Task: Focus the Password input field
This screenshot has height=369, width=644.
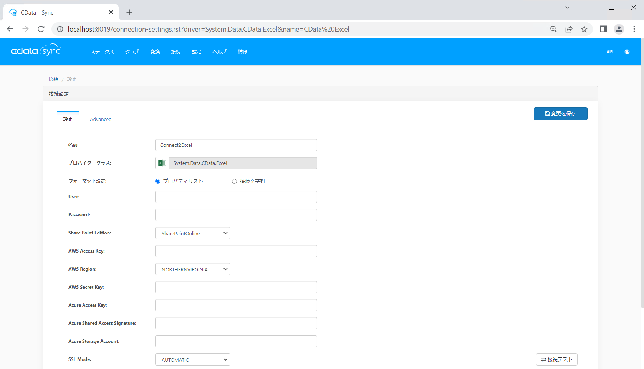Action: [236, 215]
